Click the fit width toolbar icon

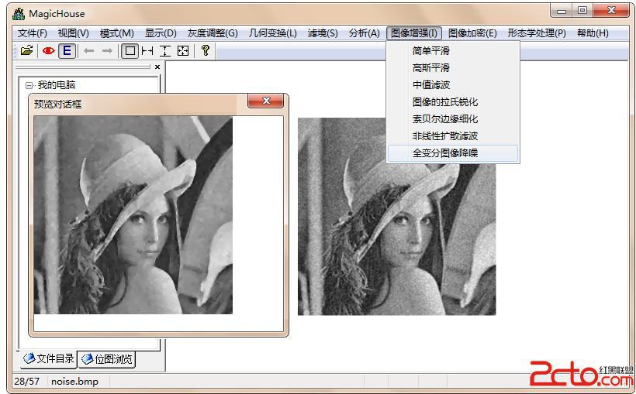coord(147,50)
